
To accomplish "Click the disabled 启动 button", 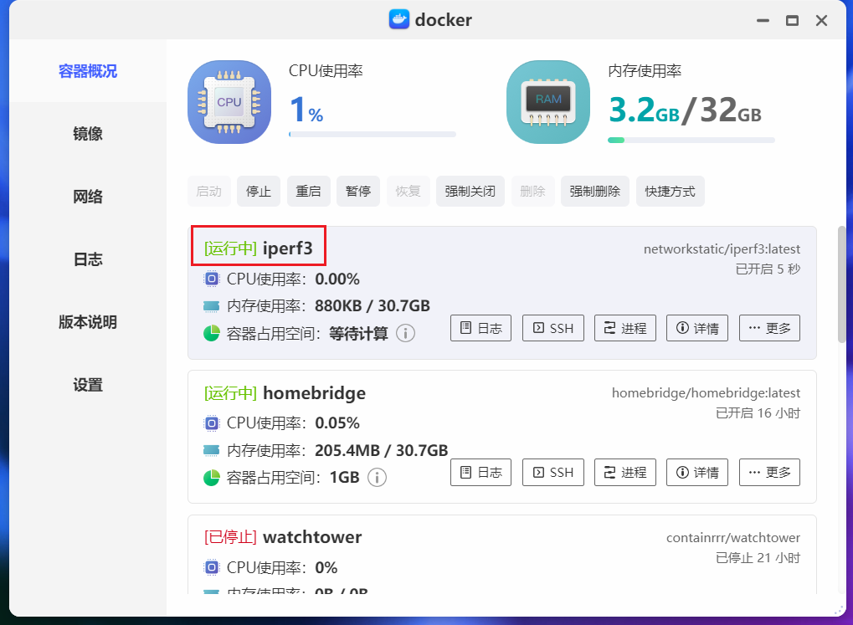I will click(209, 192).
